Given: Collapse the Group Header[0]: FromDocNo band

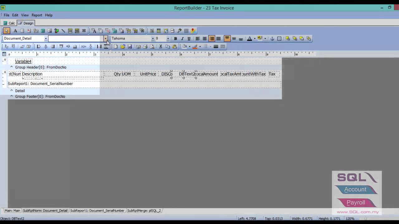Looking at the screenshot, I should tap(12, 67).
